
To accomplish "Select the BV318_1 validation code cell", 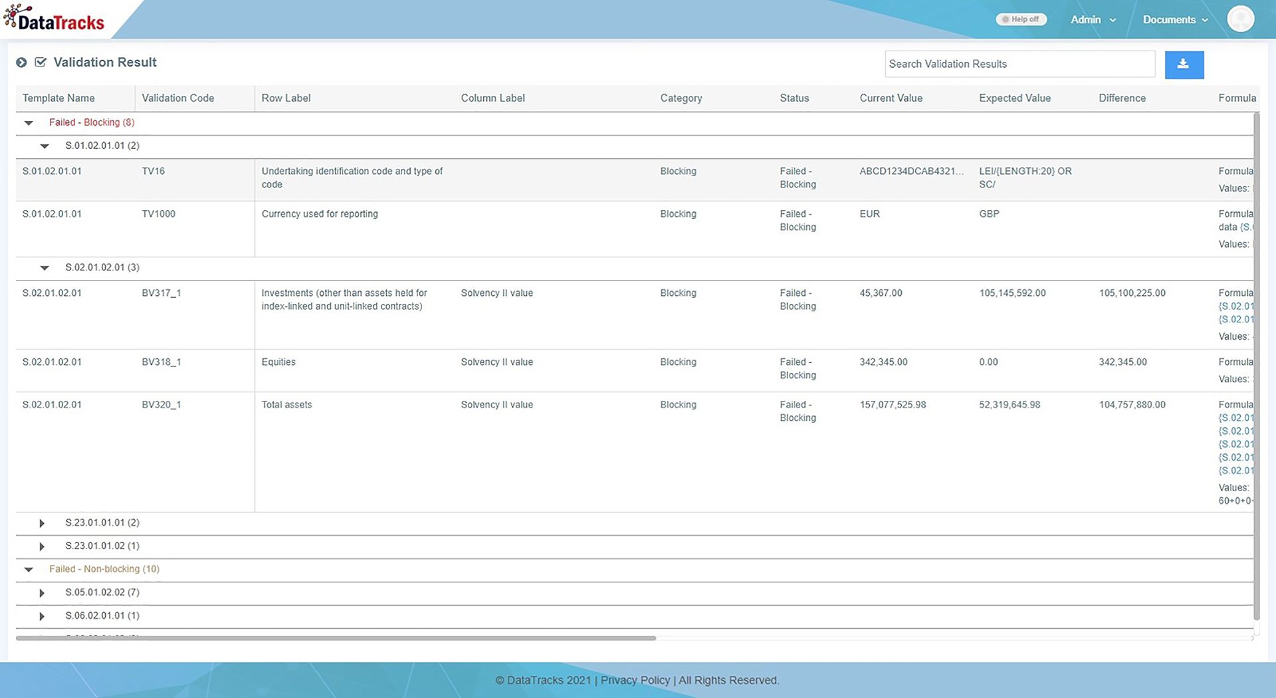I will (x=161, y=362).
